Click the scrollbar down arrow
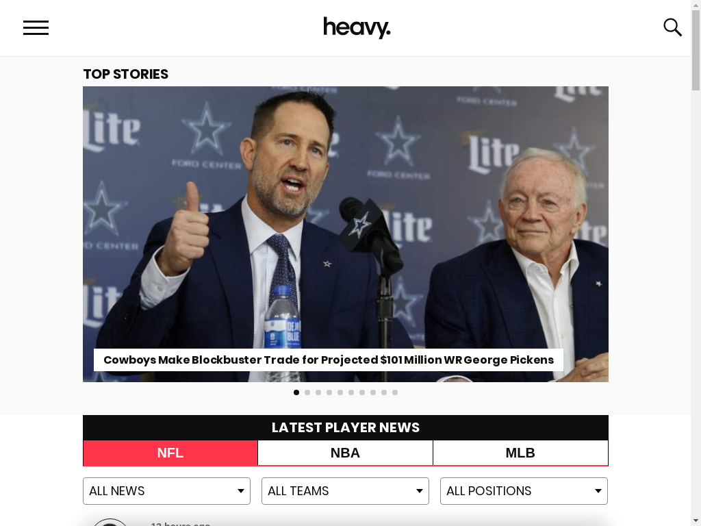Viewport: 701px width, 526px height. pos(696,522)
